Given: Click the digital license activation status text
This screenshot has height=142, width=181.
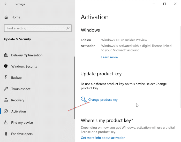Looking at the screenshot, I should (x=136, y=48).
